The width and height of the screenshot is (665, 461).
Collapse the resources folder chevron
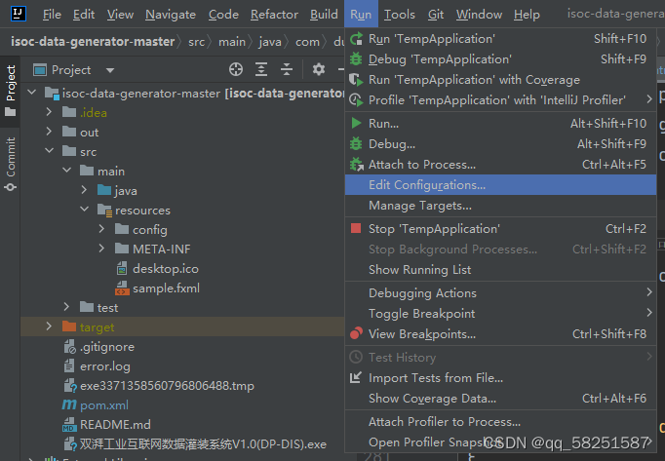(85, 210)
